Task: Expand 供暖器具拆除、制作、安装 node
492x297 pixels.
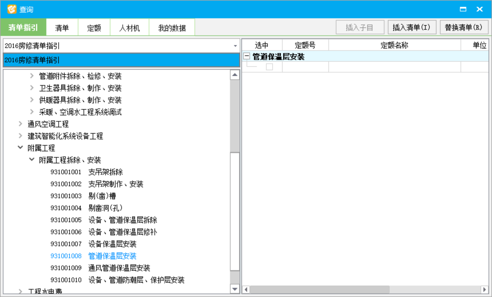Action: point(32,100)
